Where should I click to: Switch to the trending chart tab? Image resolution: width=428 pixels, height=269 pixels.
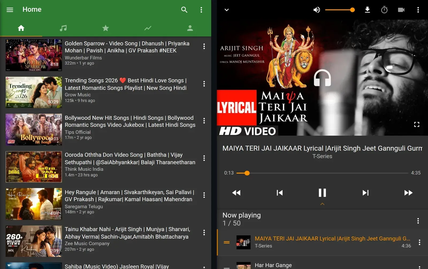148,28
